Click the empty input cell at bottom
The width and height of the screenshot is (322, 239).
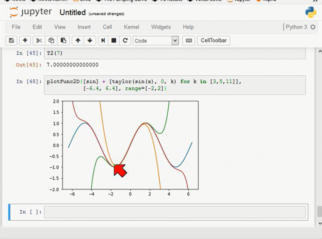pyautogui.click(x=175, y=212)
